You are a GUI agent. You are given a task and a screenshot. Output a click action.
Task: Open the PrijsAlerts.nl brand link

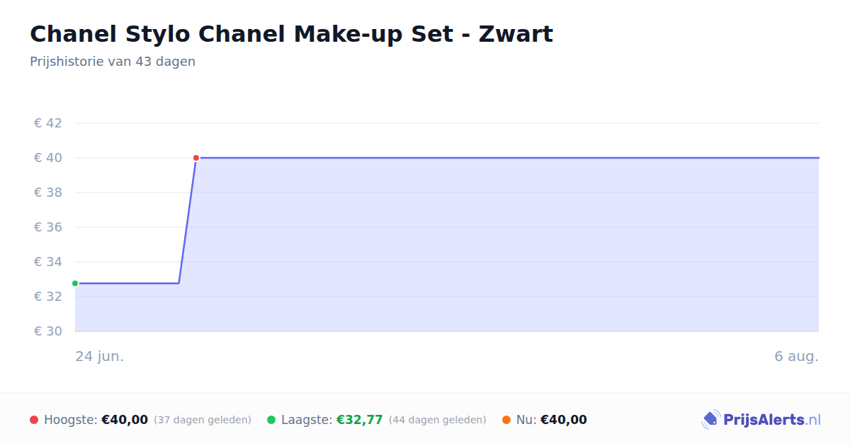point(761,420)
